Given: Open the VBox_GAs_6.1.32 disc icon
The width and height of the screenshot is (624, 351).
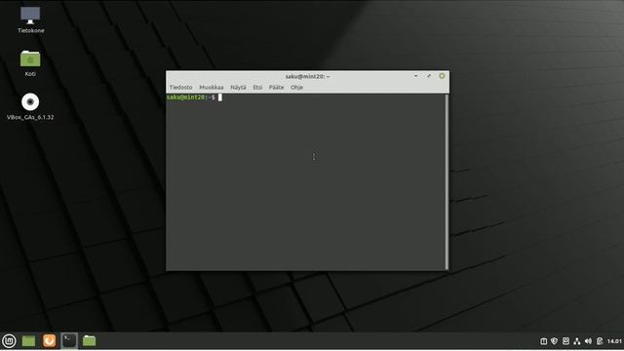Looking at the screenshot, I should tap(30, 106).
